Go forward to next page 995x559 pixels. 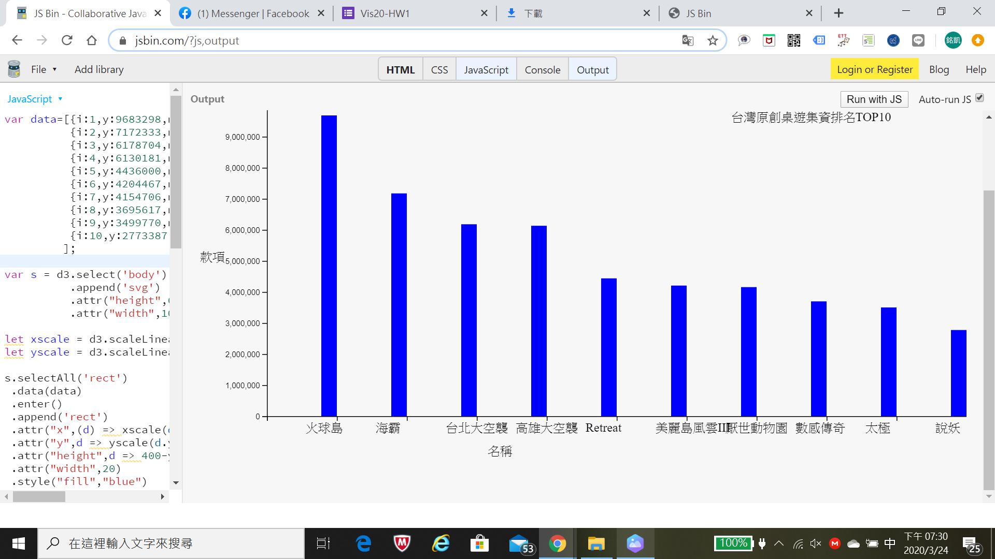42,40
